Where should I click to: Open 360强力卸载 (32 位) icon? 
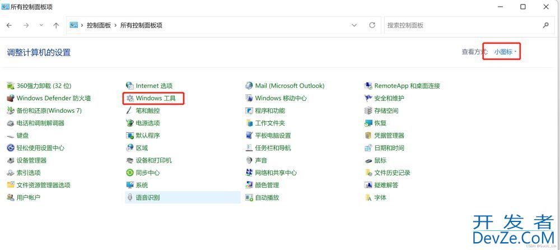pos(11,86)
